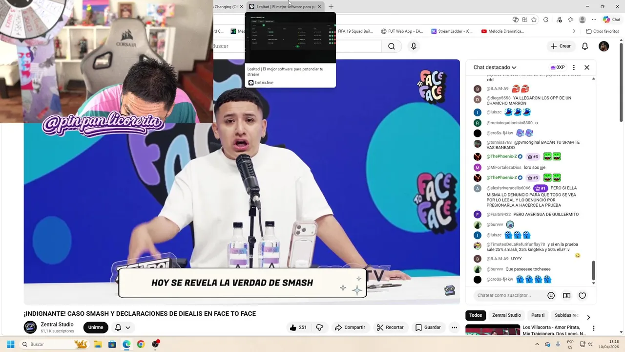Start voice search with the microphone icon
This screenshot has width=625, height=352.
(414, 46)
